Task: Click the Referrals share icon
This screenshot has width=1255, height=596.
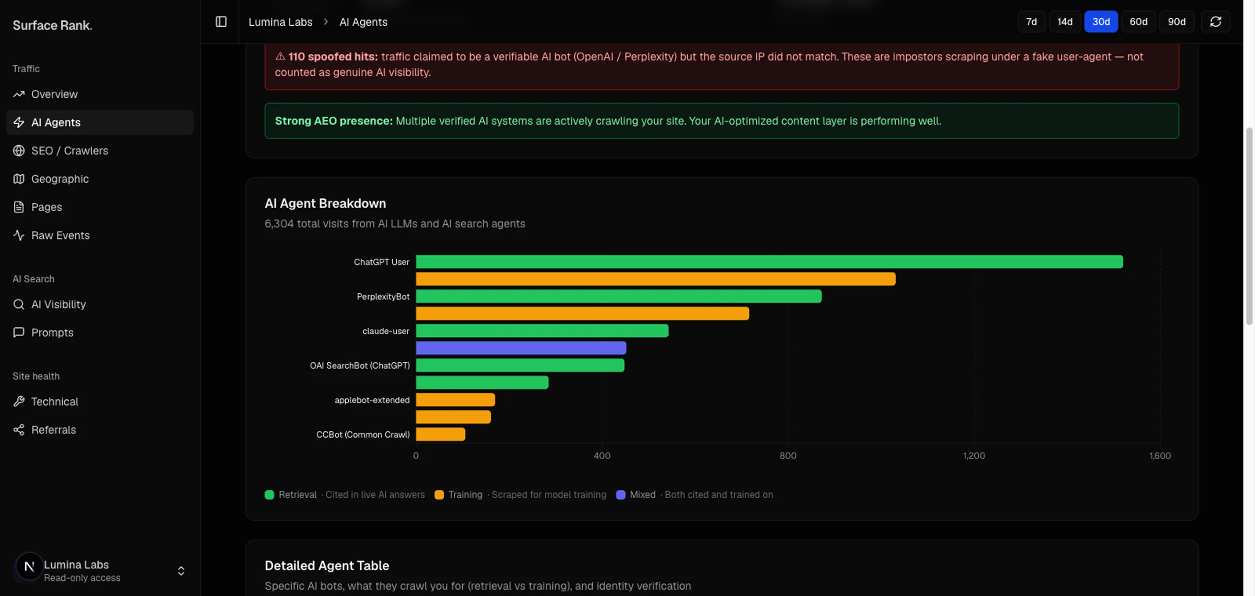Action: click(x=19, y=430)
